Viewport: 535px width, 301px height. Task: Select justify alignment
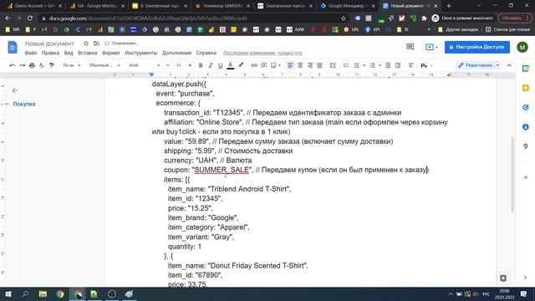[319, 65]
